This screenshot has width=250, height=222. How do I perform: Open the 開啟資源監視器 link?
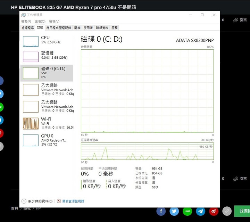coord(73,201)
